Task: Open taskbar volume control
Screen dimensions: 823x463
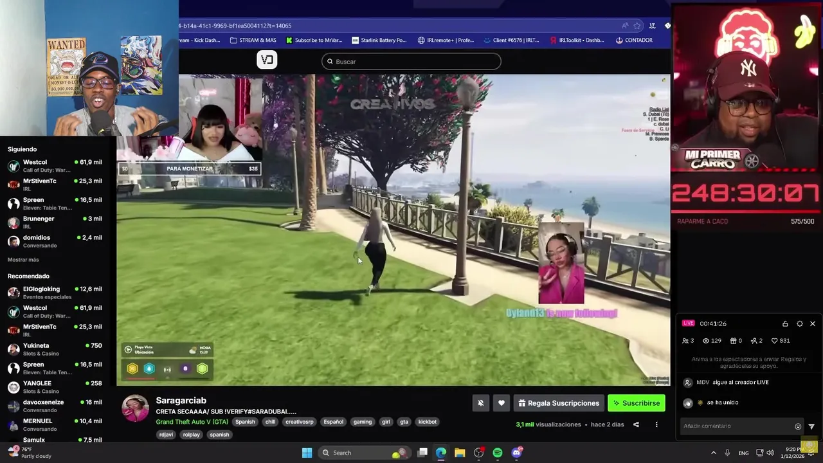Action: coord(770,453)
